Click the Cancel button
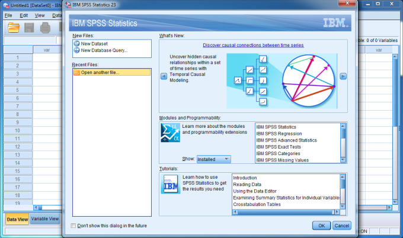Screen dimensions: 403x238 341,226
